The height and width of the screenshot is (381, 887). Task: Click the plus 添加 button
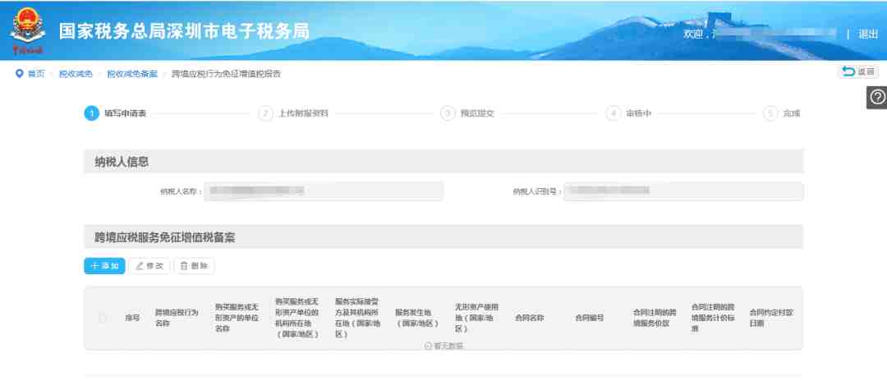[104, 266]
